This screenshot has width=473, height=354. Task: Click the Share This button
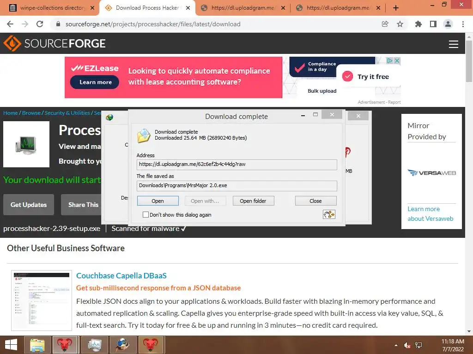81,205
